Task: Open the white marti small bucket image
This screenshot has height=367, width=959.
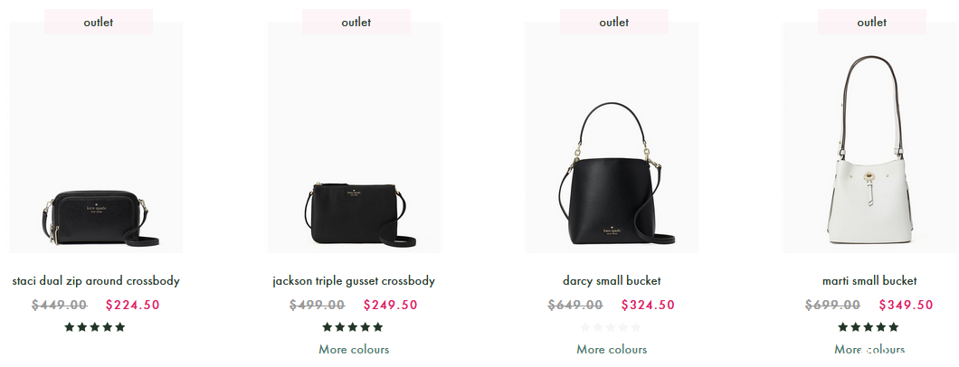Action: [869, 137]
